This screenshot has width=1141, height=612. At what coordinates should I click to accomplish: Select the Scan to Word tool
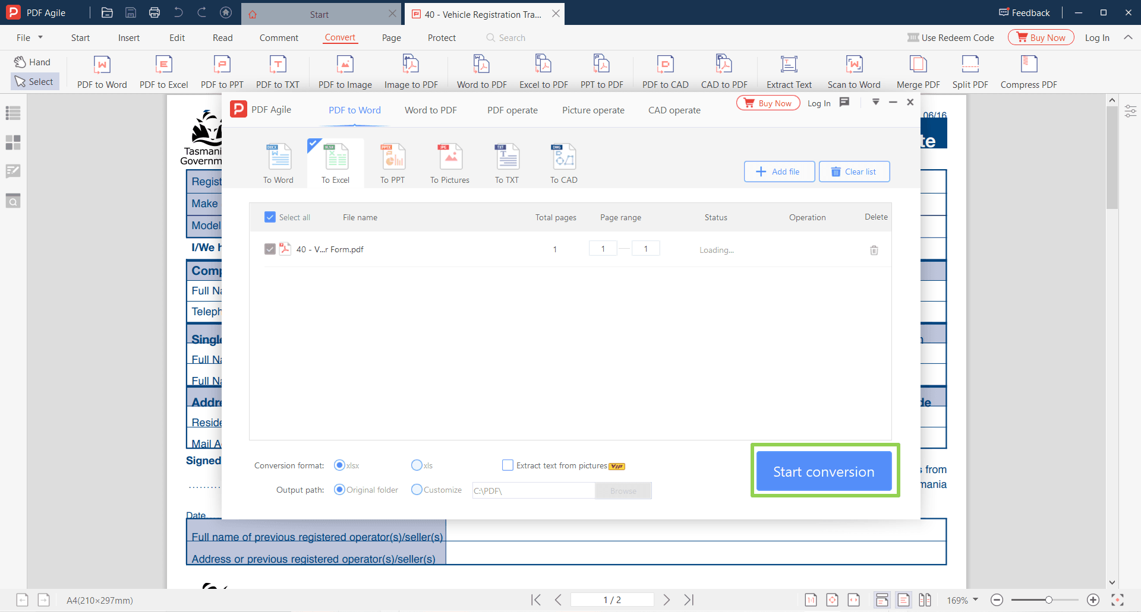click(853, 70)
